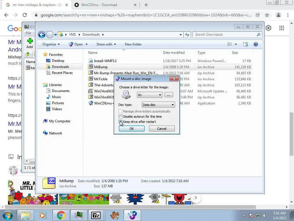Viewport: 294px width, 221px height.
Task: Select the Mr-Bump-Presents-Mad-Run zip file icon
Action: 91,73
